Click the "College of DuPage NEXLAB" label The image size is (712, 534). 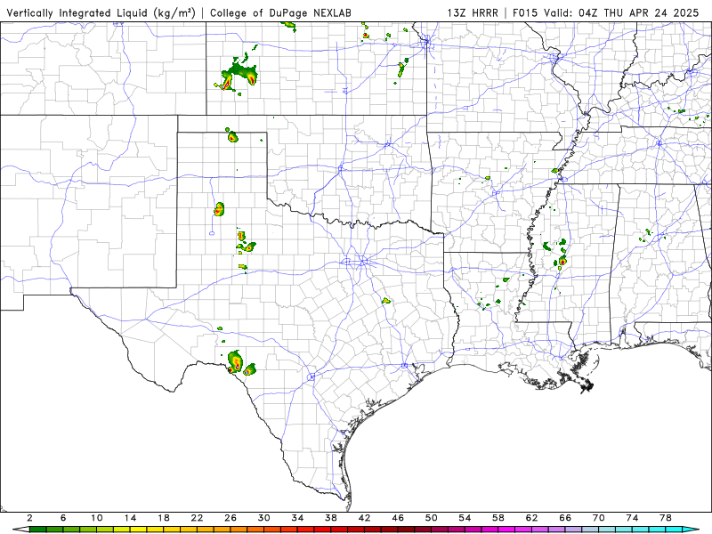coord(280,12)
